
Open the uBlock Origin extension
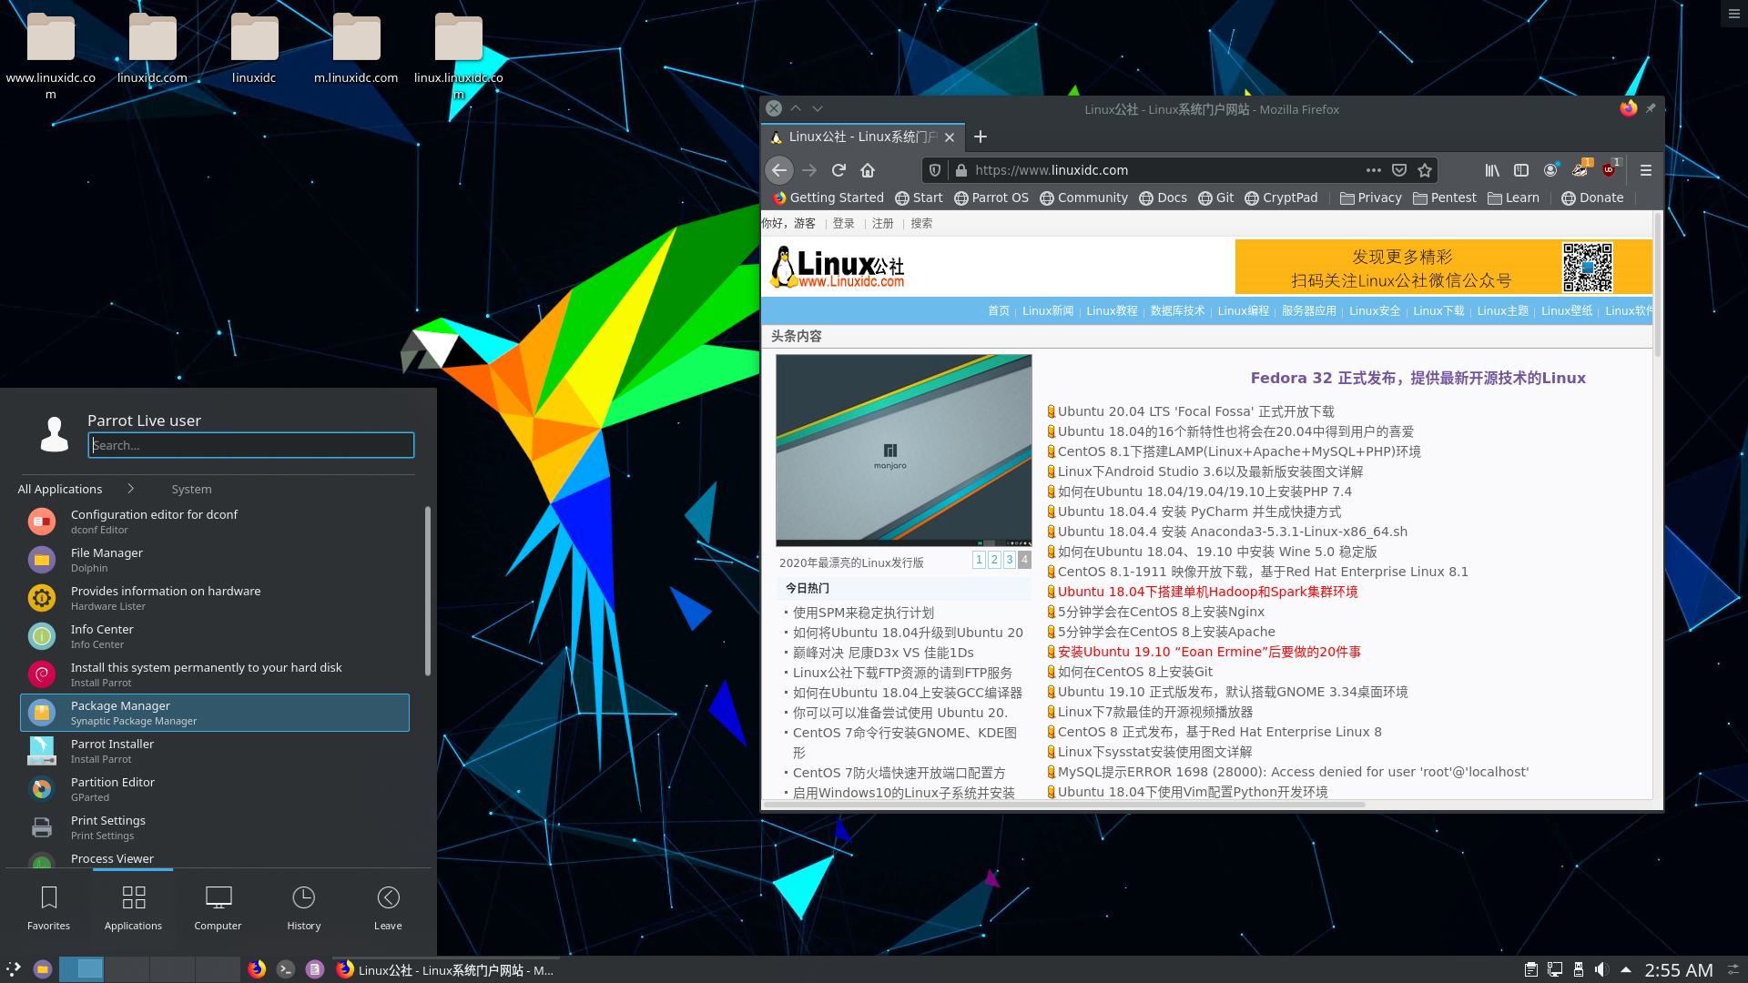(x=1608, y=170)
